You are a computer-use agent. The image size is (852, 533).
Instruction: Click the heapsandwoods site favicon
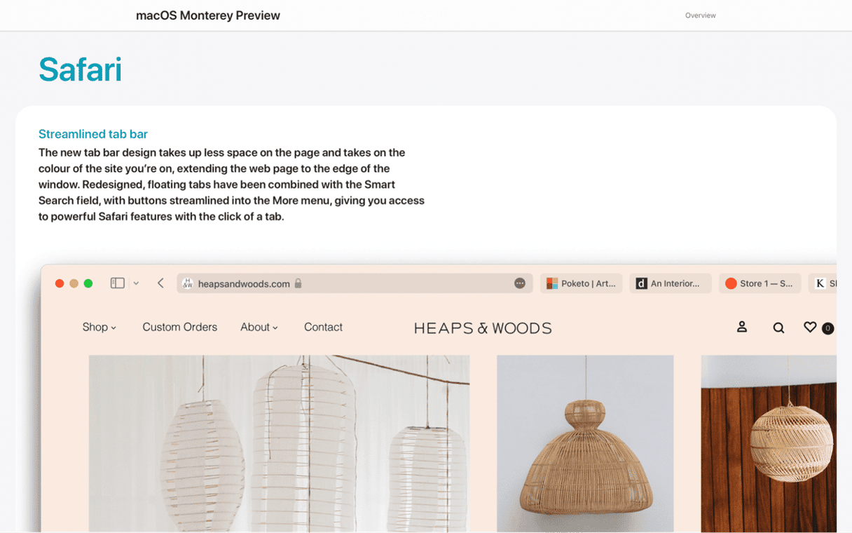(x=187, y=283)
